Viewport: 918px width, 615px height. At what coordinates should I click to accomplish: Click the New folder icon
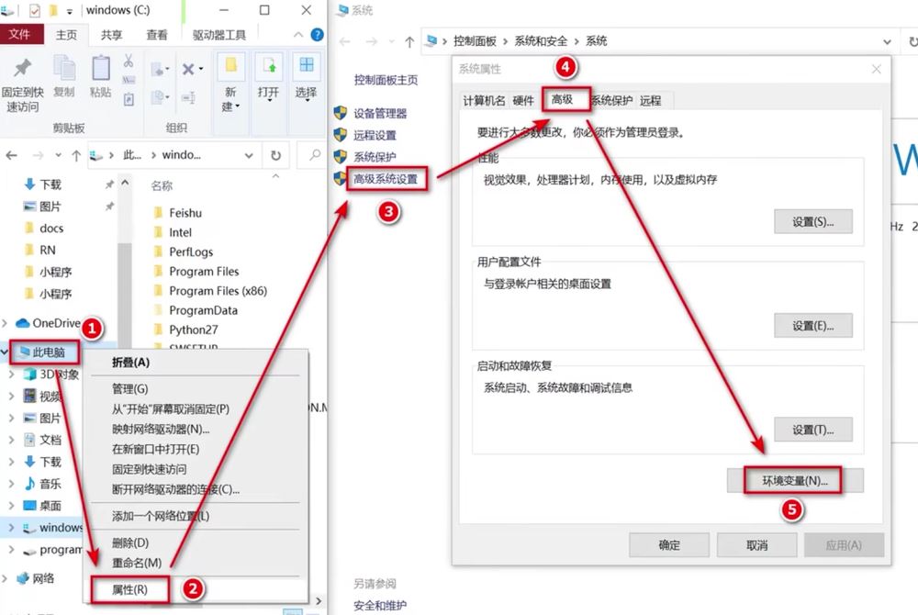point(231,65)
